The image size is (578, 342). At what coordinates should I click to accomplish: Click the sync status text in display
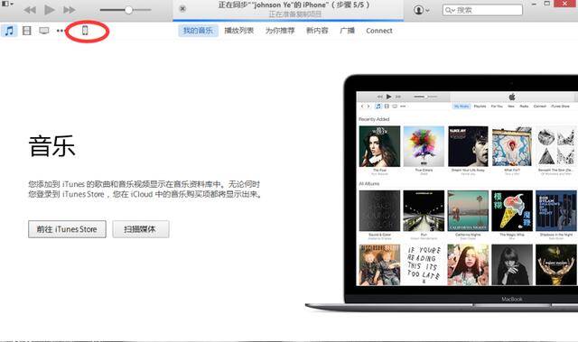pos(294,5)
